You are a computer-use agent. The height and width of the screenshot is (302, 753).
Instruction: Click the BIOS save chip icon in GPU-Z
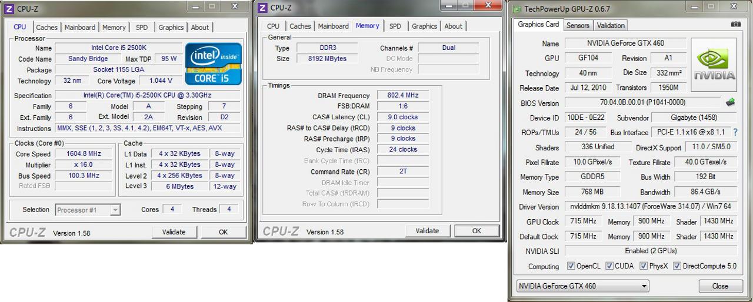(x=731, y=102)
